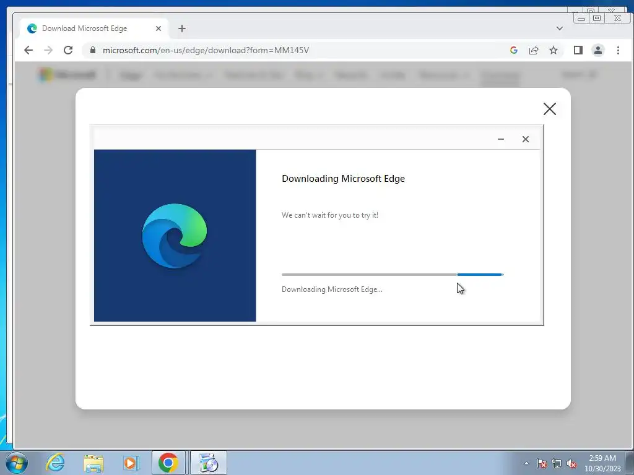Viewport: 634px width, 475px height.
Task: Close the large white download overlay
Action: pyautogui.click(x=550, y=109)
